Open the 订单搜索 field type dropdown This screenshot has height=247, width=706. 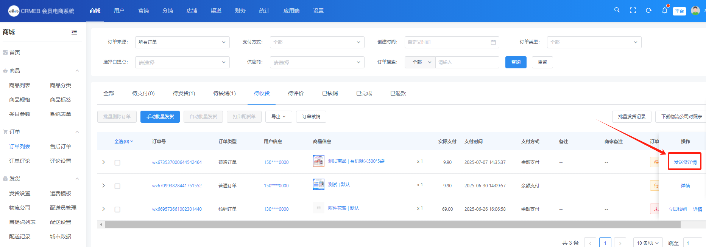420,62
